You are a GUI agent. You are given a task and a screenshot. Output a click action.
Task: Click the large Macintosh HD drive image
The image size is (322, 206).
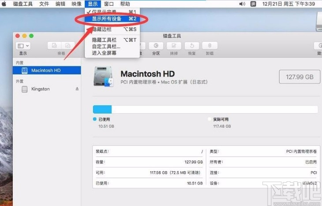(103, 76)
